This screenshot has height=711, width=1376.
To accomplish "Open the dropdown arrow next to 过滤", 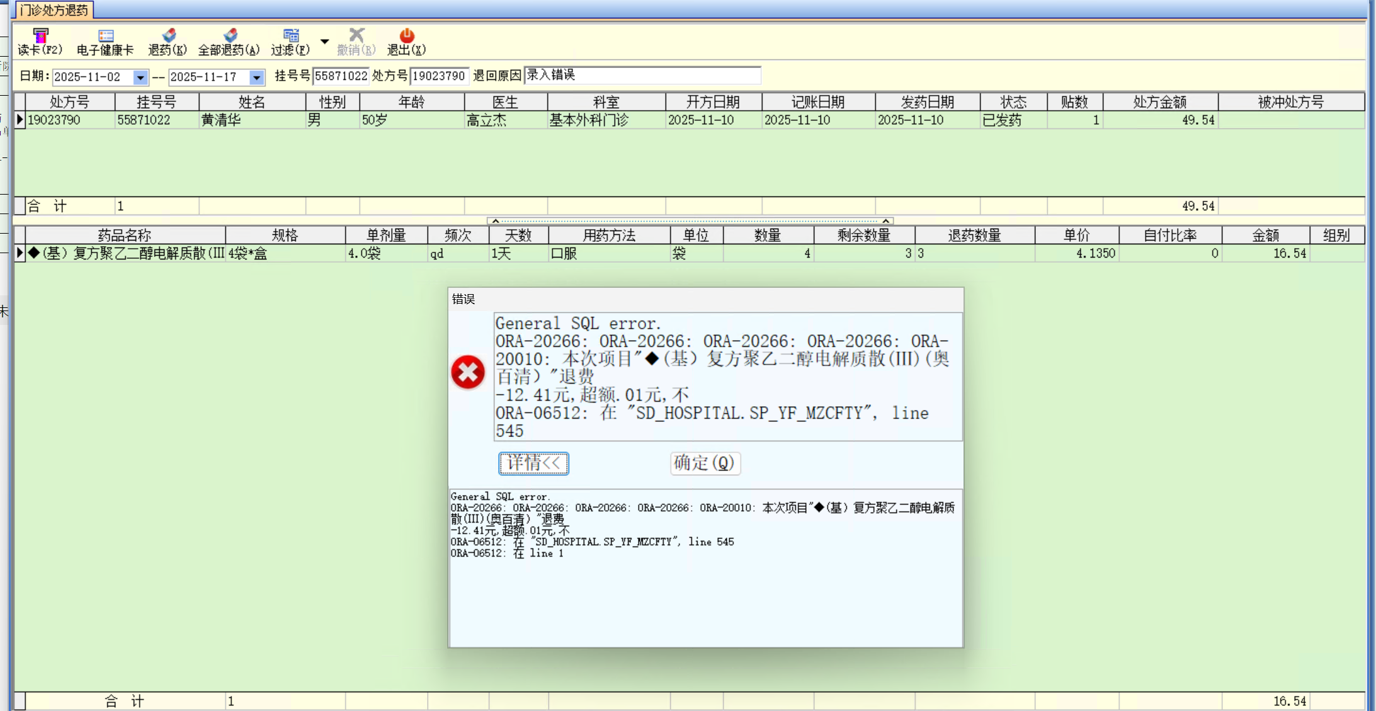I will click(325, 42).
